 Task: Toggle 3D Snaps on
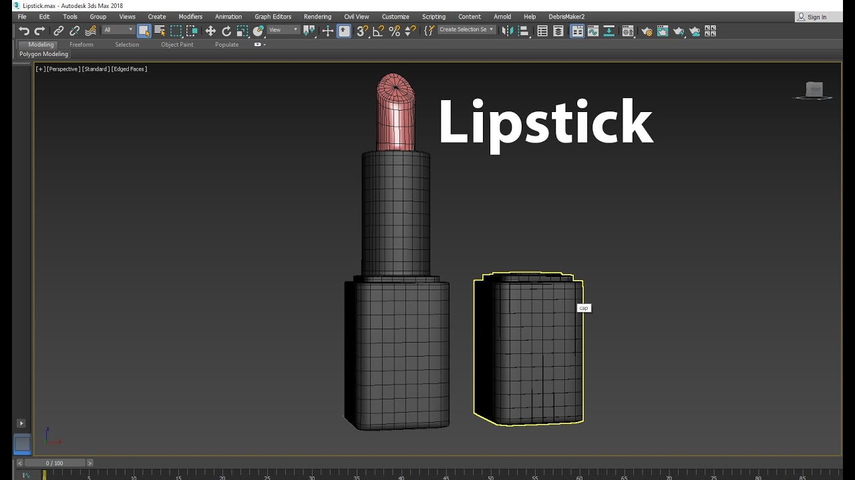pyautogui.click(x=362, y=31)
